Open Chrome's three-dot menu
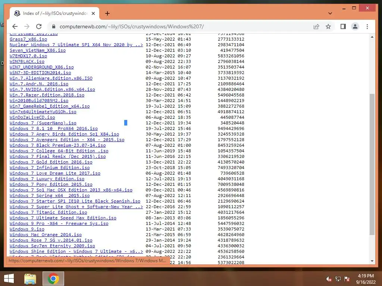 pos(367,26)
